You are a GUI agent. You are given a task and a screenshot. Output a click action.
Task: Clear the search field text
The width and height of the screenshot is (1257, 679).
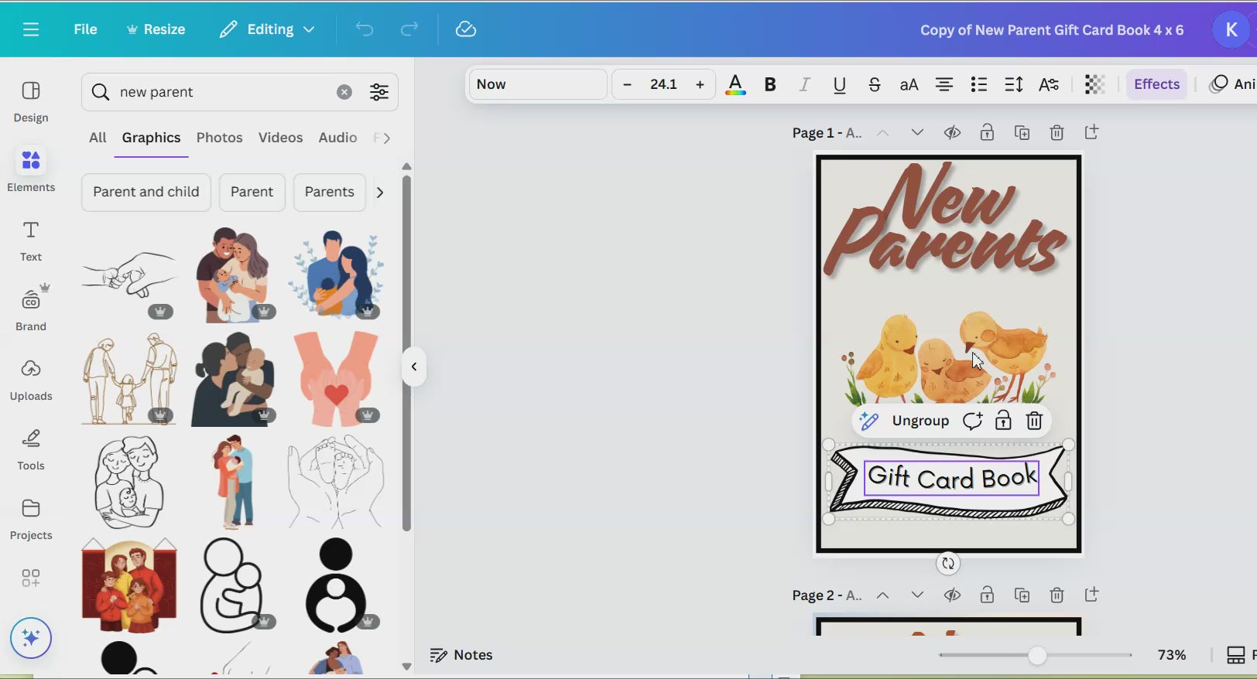point(344,92)
